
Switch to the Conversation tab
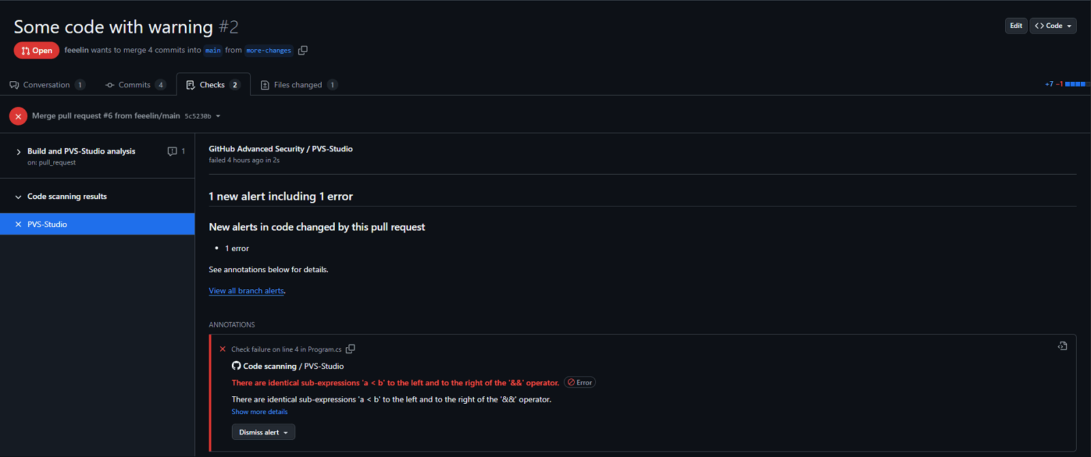[x=46, y=85]
